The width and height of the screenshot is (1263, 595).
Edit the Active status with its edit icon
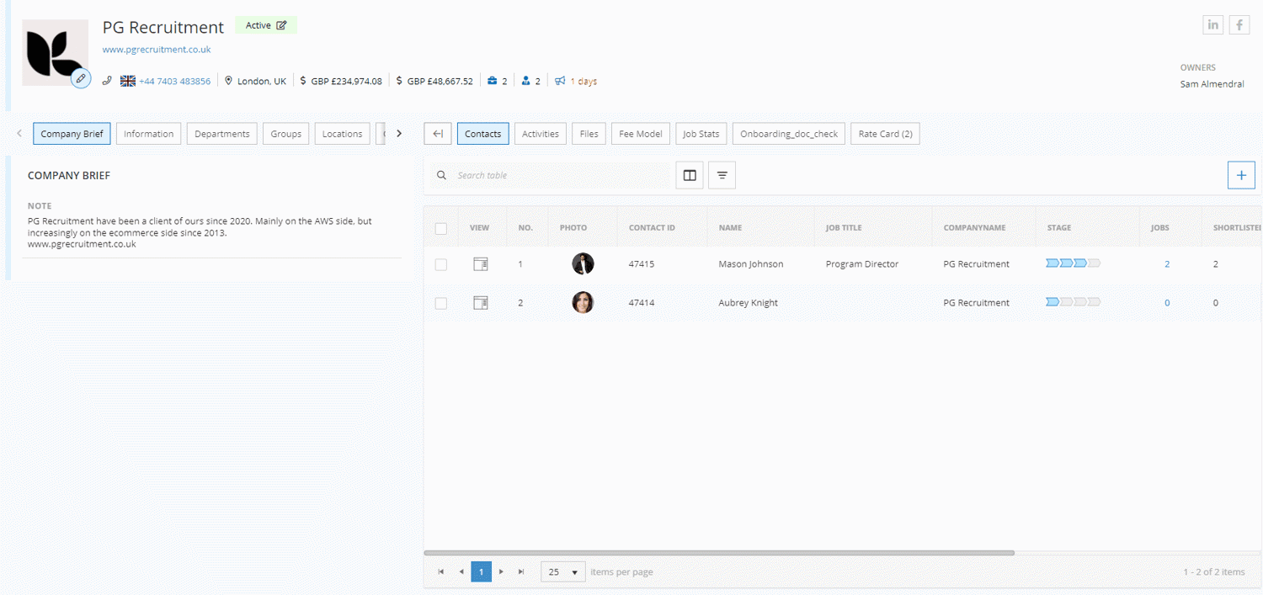281,25
